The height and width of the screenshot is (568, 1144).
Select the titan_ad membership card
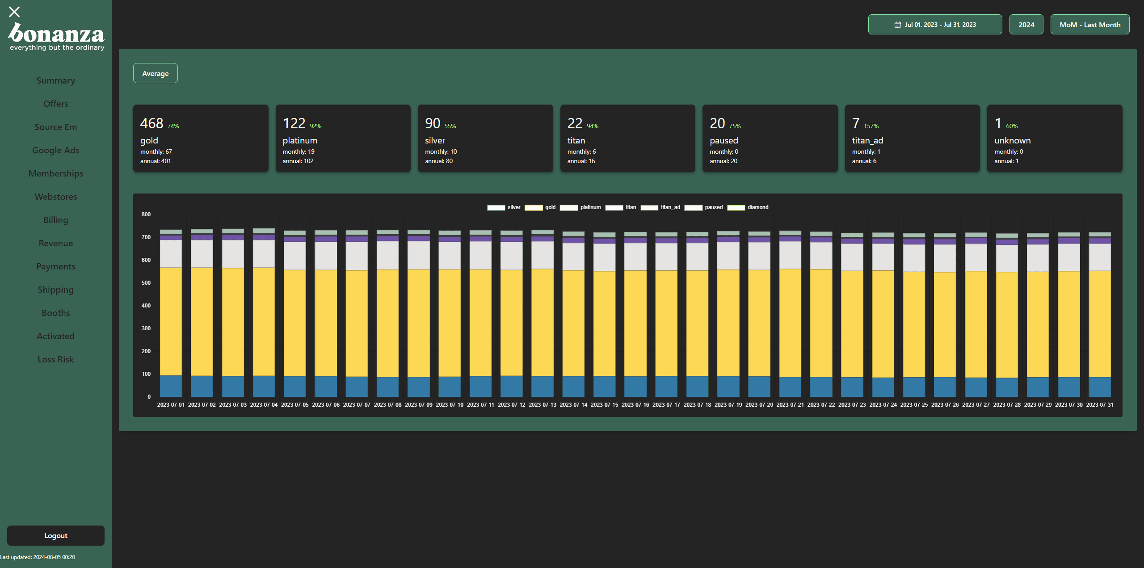(x=913, y=139)
